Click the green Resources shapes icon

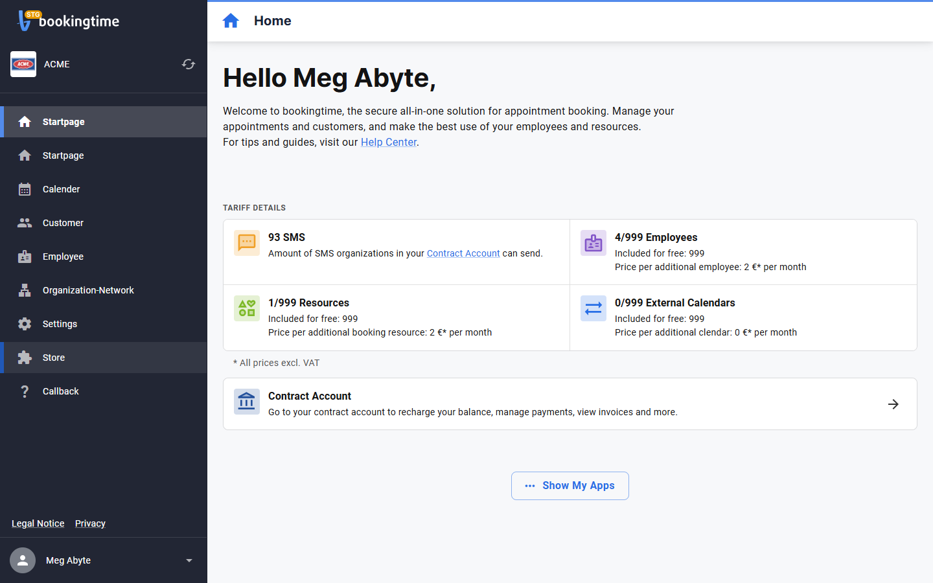click(x=247, y=308)
